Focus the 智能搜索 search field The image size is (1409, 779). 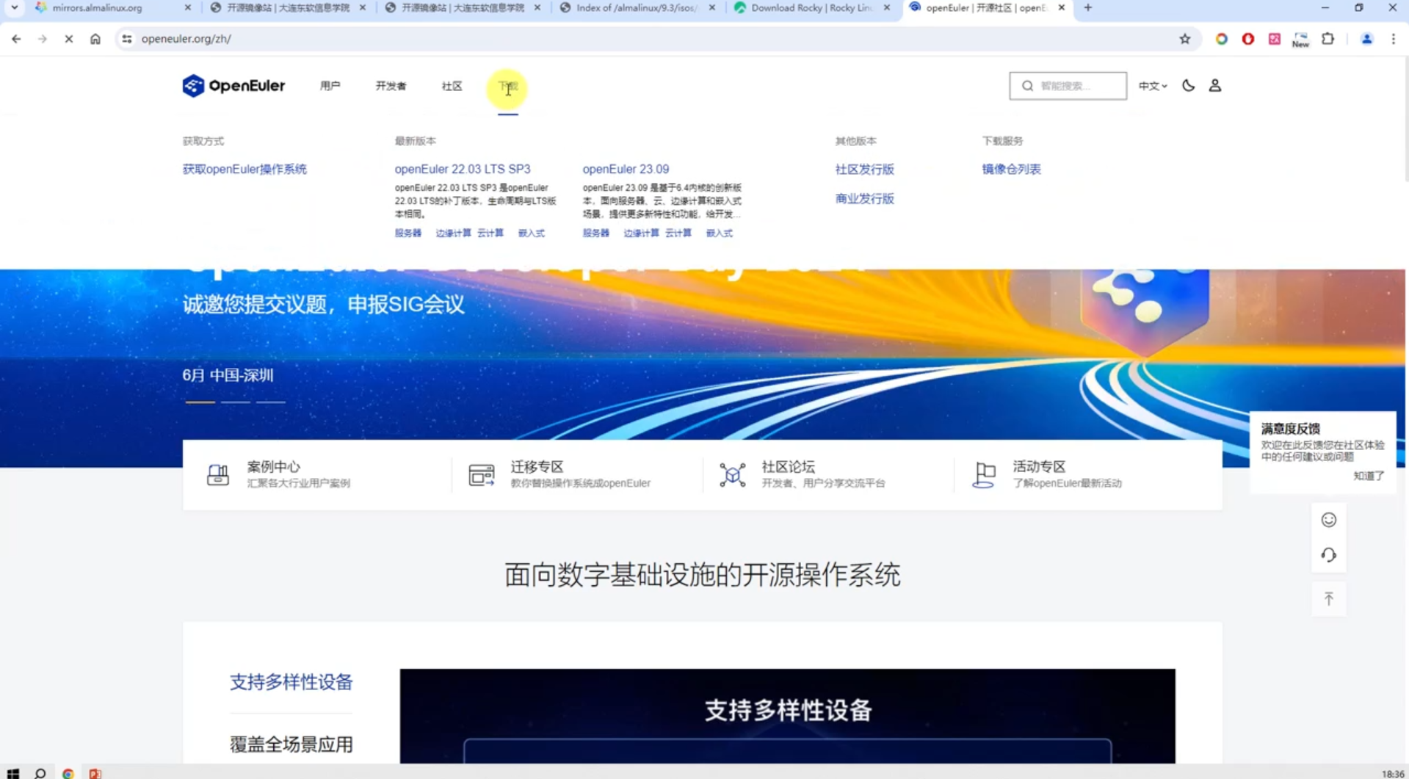pyautogui.click(x=1068, y=86)
